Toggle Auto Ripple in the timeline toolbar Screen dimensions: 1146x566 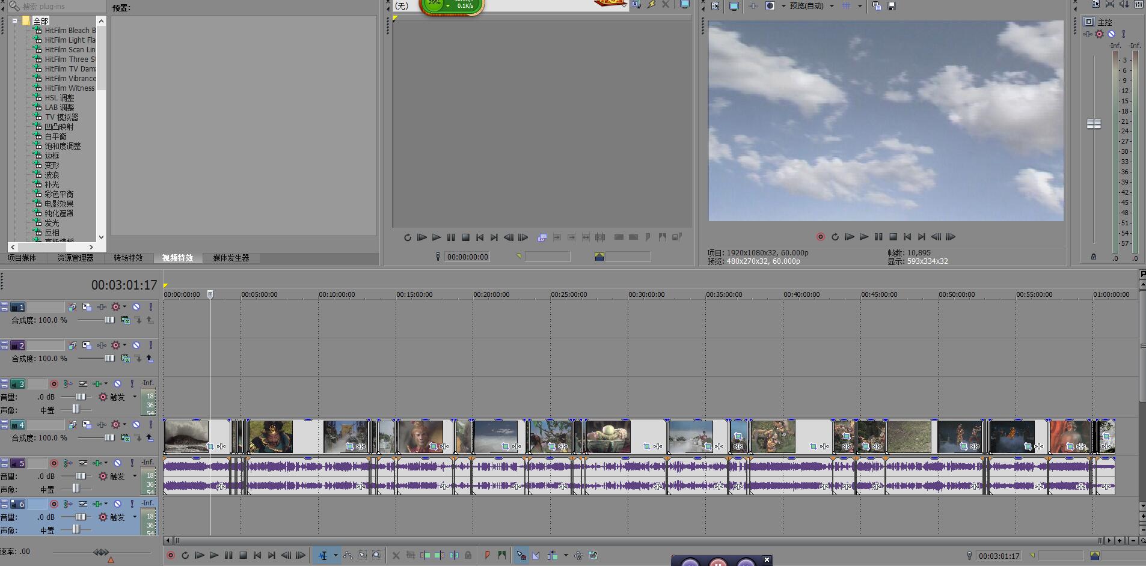pyautogui.click(x=553, y=556)
